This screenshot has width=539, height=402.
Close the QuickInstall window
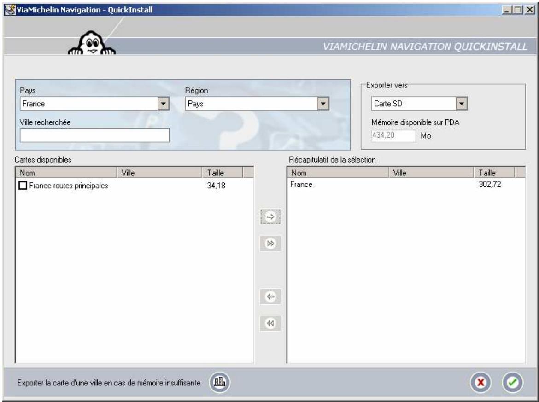pyautogui.click(x=530, y=10)
